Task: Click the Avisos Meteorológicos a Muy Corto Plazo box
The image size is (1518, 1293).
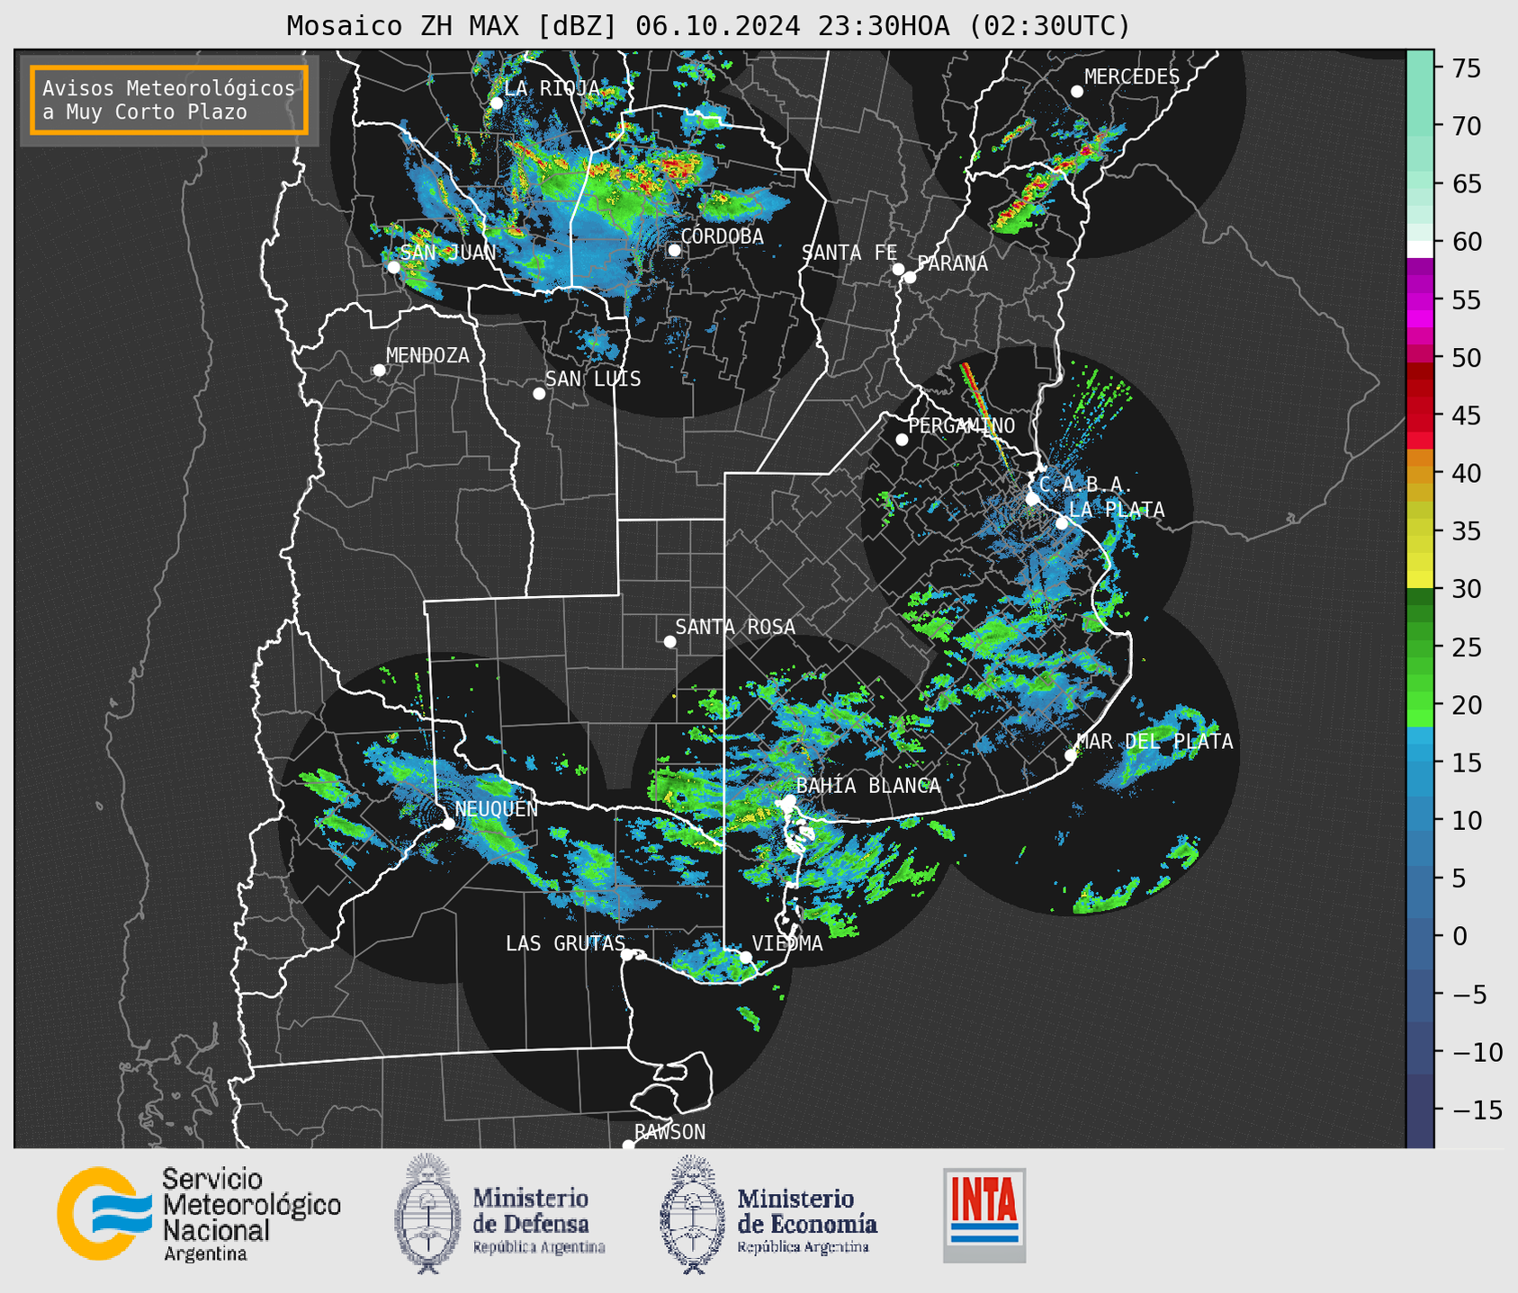Action: 169,100
